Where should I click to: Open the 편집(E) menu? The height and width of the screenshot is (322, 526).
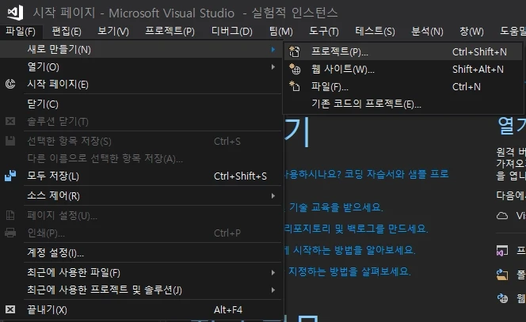67,31
